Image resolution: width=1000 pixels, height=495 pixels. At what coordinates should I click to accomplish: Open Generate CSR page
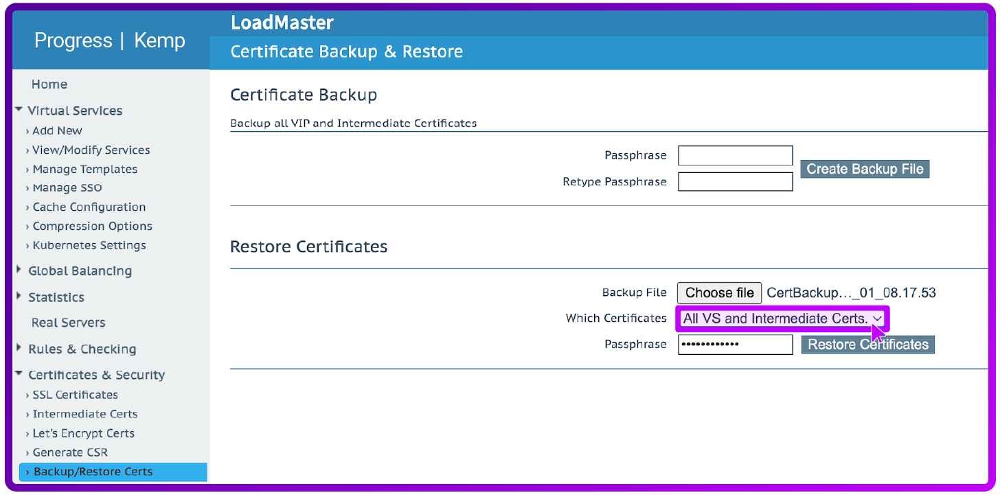(x=70, y=452)
